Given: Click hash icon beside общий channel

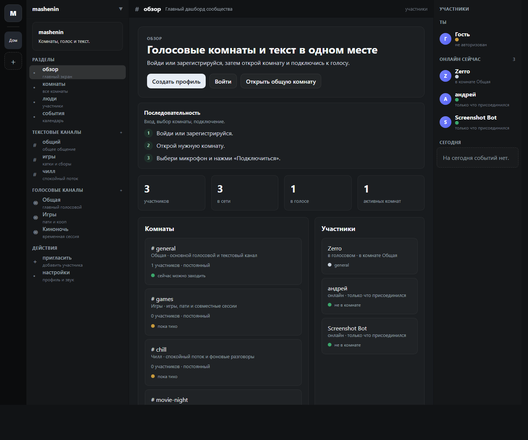Looking at the screenshot, I should [x=35, y=145].
